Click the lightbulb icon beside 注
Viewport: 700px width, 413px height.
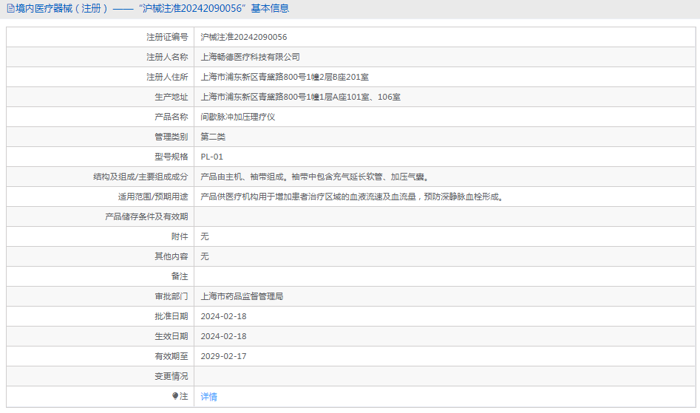click(175, 395)
